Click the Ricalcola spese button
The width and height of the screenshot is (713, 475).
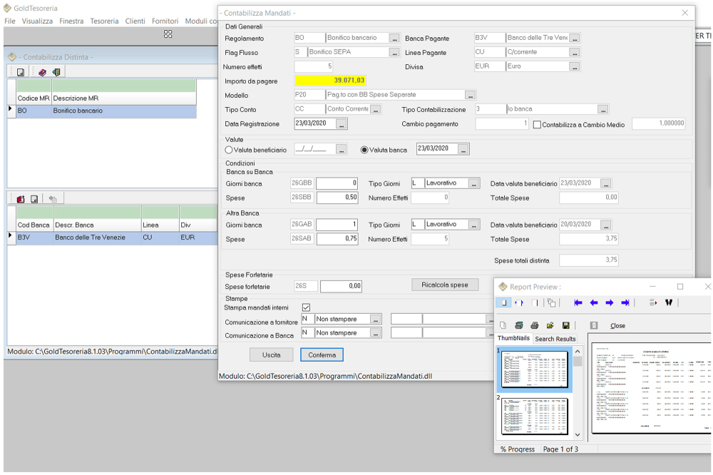pos(444,285)
